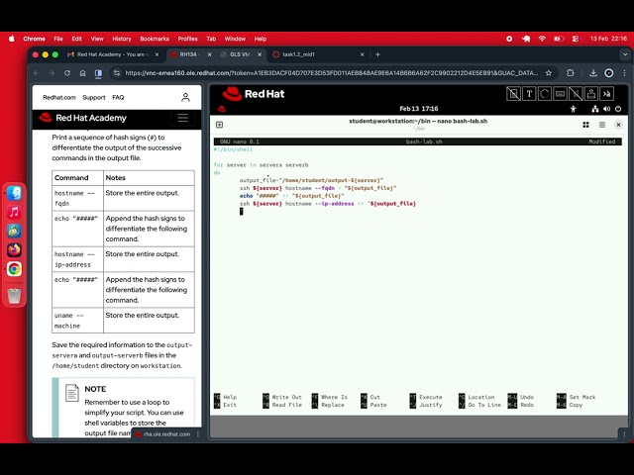634x475 pixels.
Task: Click the 'Feb 13 17:16' GNOME clock
Action: (418, 109)
